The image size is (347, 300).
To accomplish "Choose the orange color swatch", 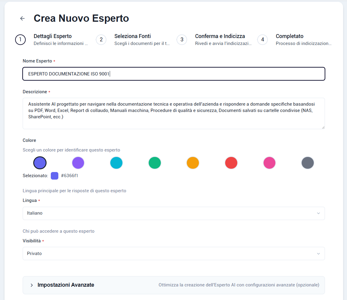I will (193, 163).
